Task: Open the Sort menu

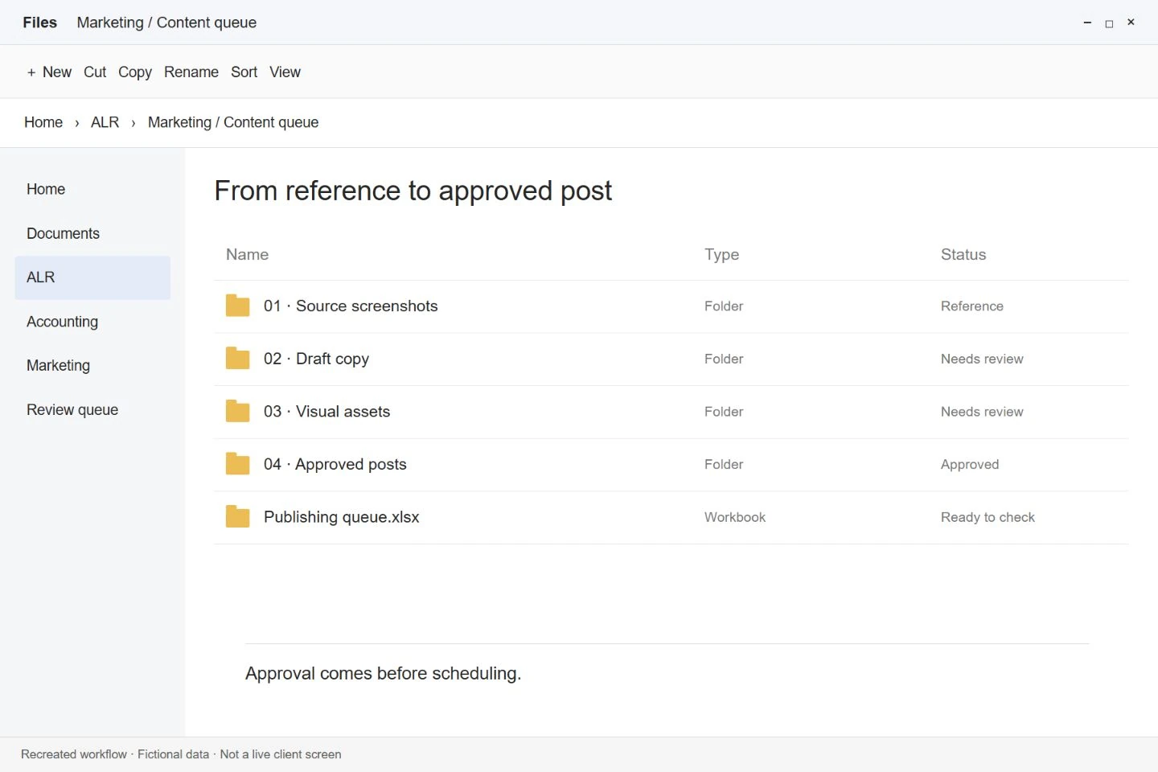Action: click(244, 72)
